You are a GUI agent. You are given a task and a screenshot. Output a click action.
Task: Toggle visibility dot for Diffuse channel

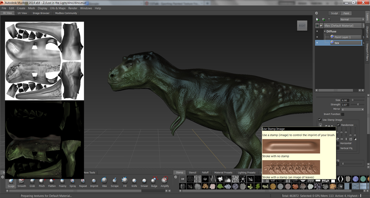[317, 31]
